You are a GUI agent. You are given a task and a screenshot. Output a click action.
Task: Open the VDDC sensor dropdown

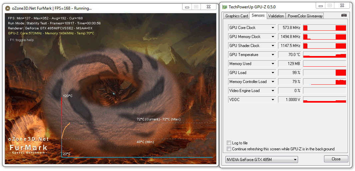[x=273, y=100]
